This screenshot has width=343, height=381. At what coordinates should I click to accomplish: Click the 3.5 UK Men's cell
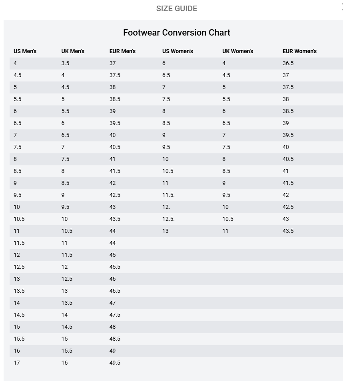tap(65, 63)
